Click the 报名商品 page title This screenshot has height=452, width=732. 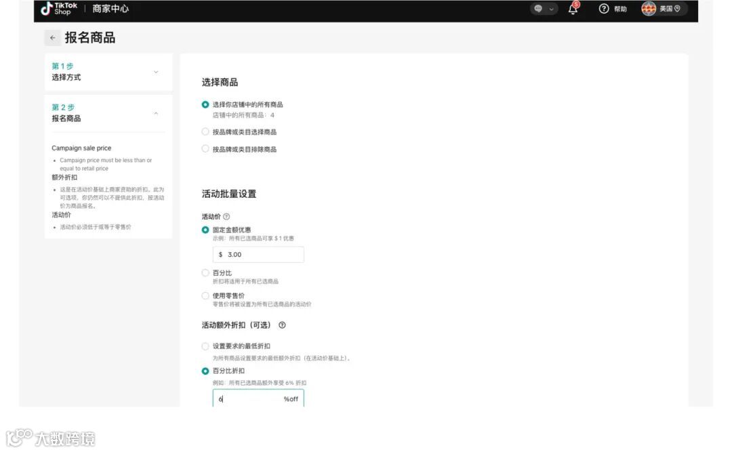pos(90,38)
